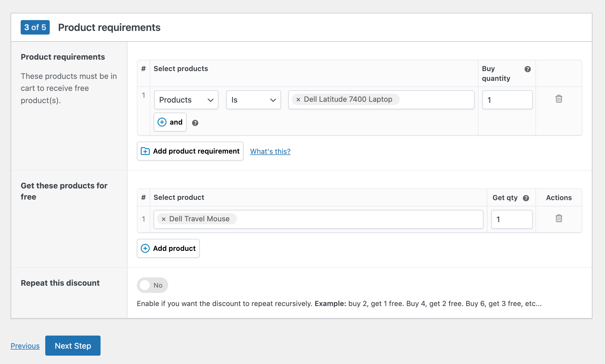Open the 'What's this?' link
The image size is (605, 364).
tap(270, 151)
